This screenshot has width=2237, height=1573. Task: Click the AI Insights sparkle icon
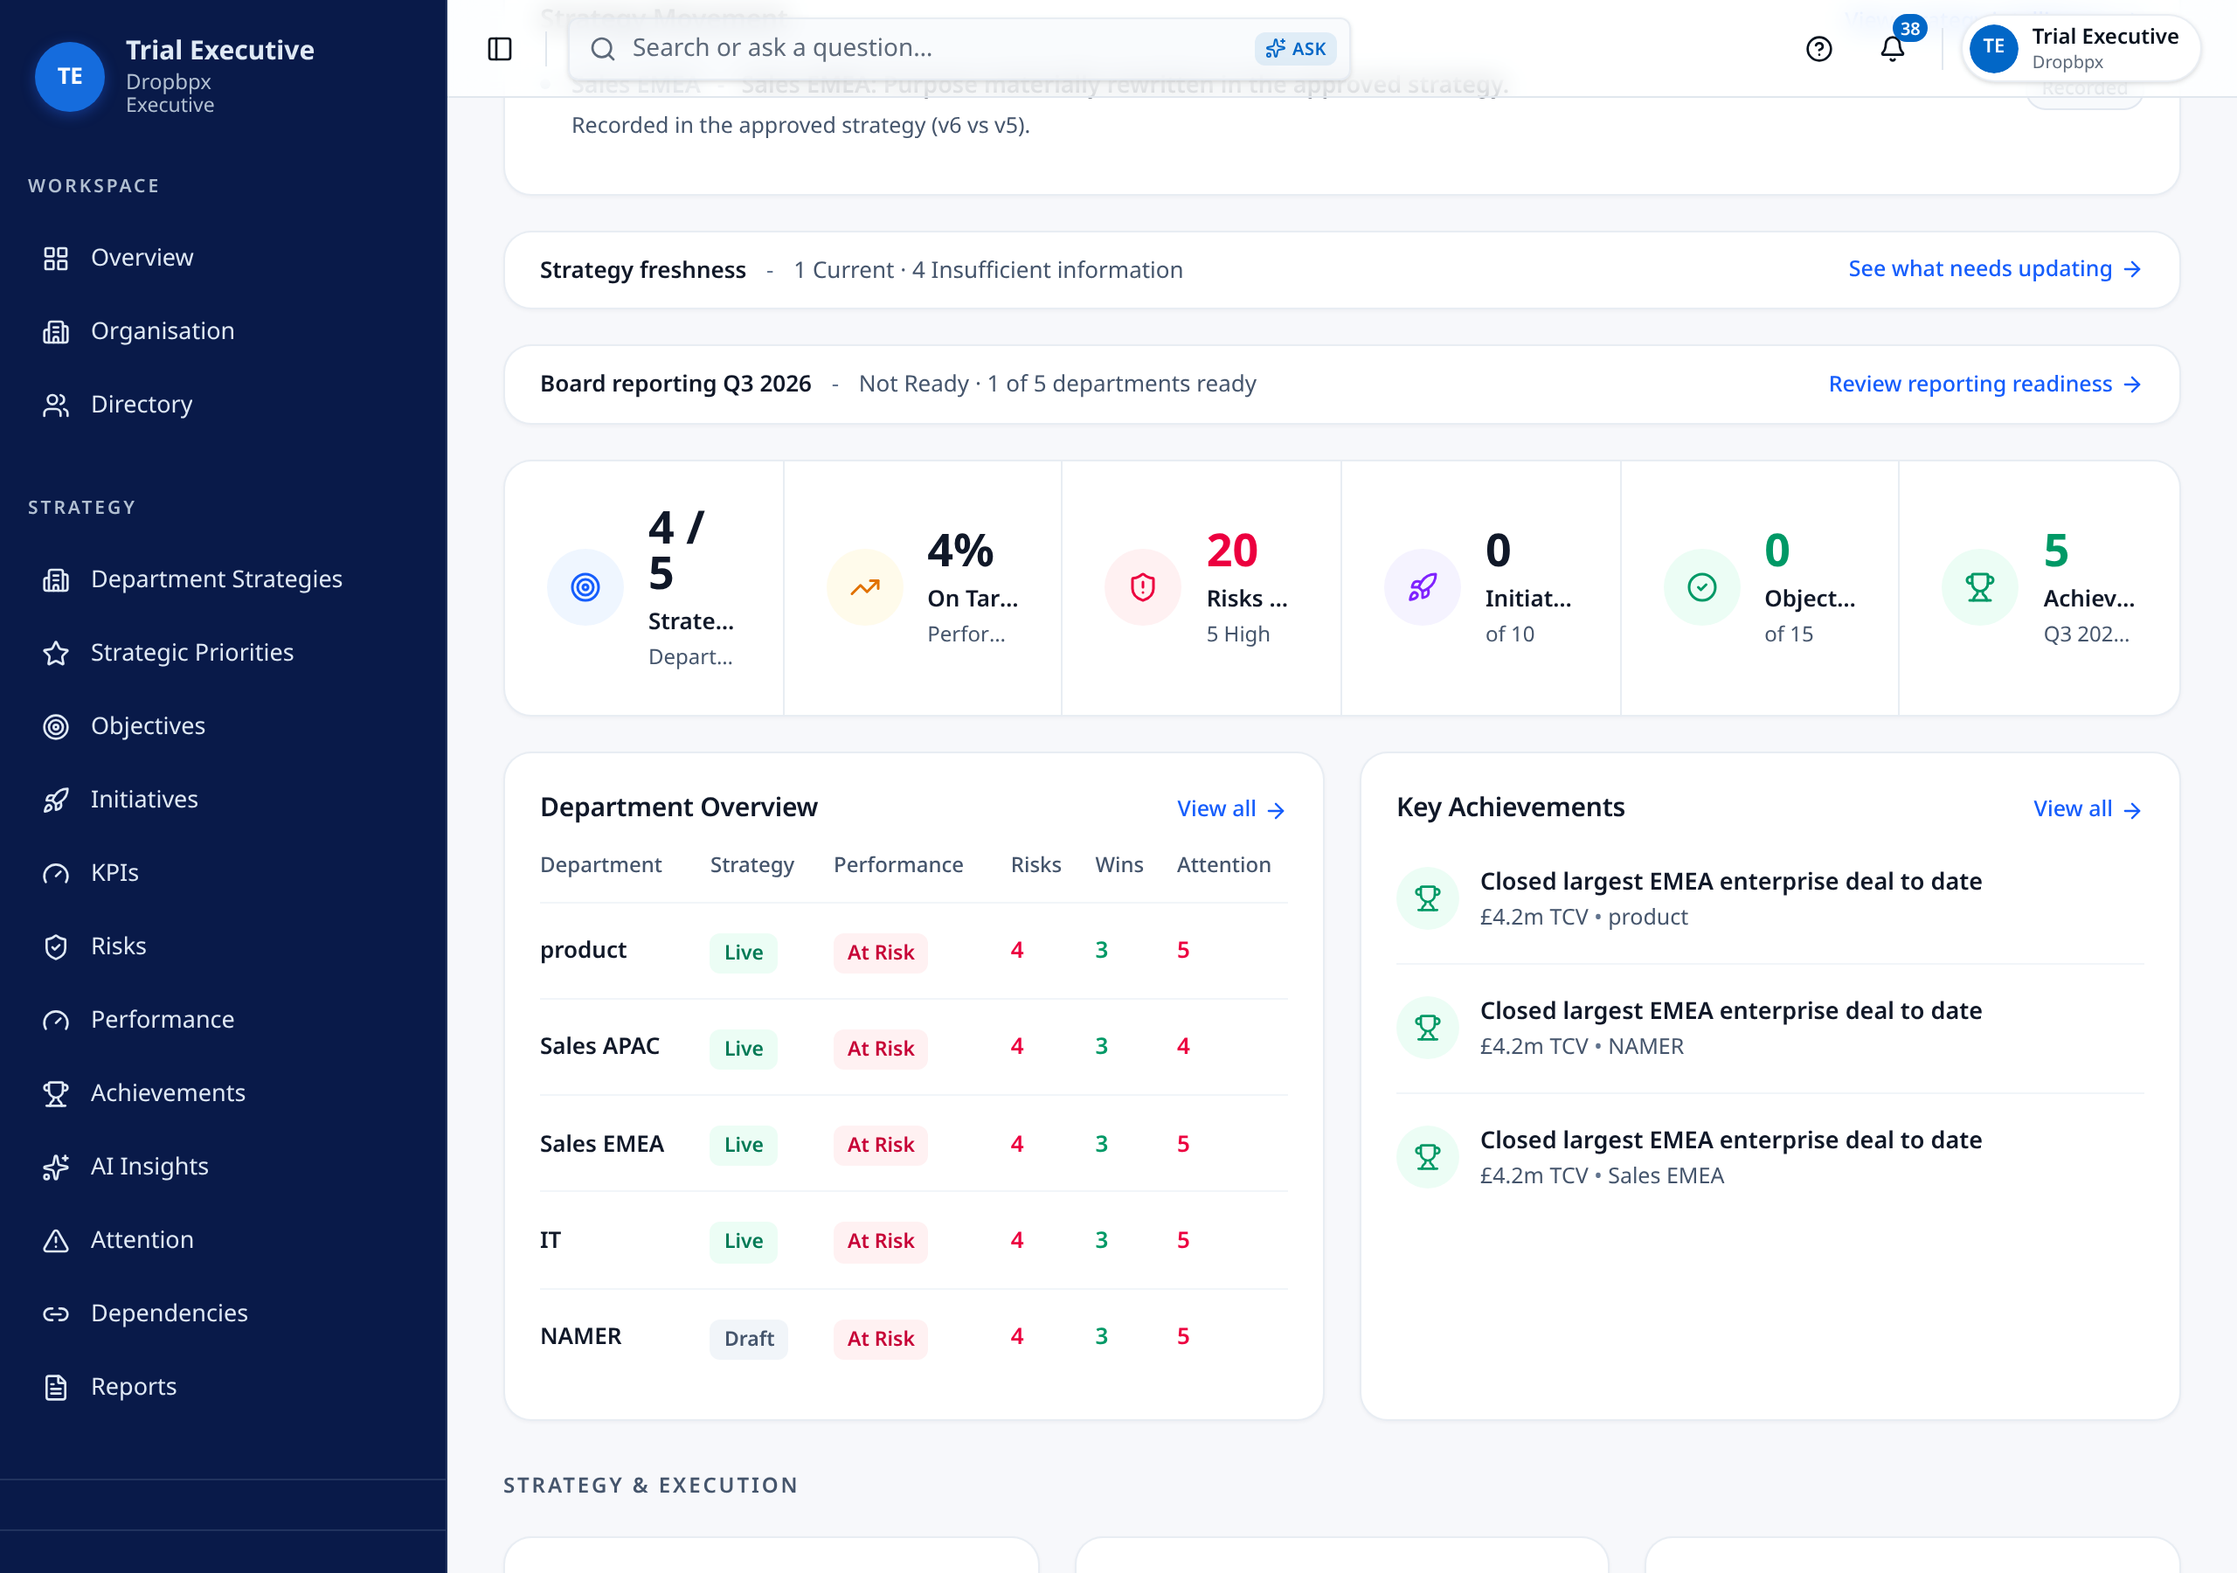(x=56, y=1167)
